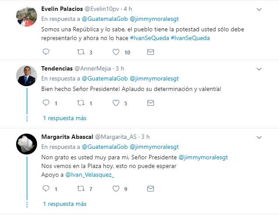
Task: Open Margarita Abascal's white rose avatar
Action: [x=27, y=144]
